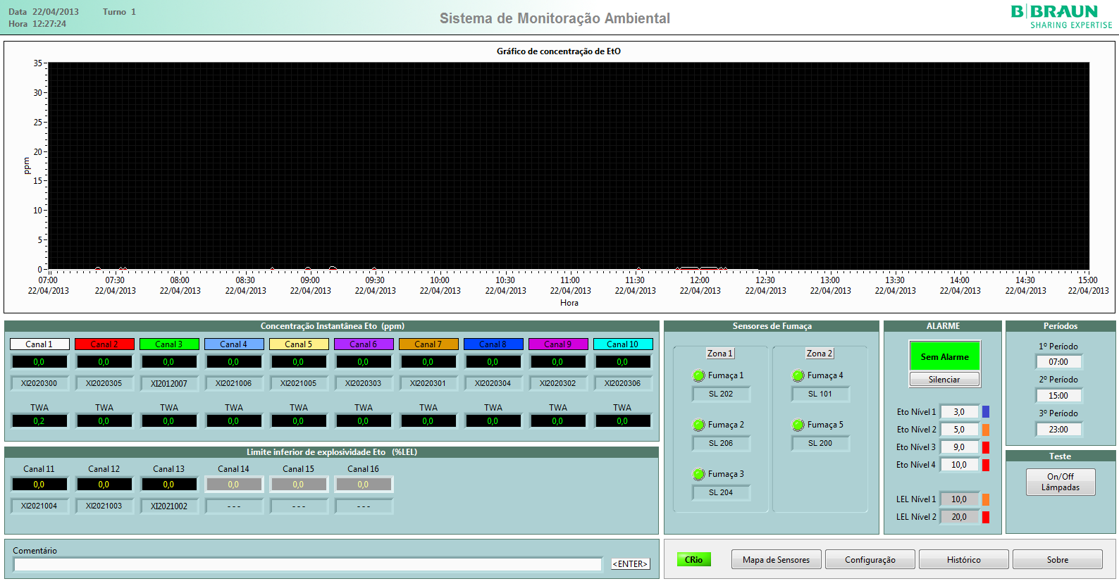Click the LEL Nível 1 value field
The height and width of the screenshot is (586, 1119).
coord(960,499)
